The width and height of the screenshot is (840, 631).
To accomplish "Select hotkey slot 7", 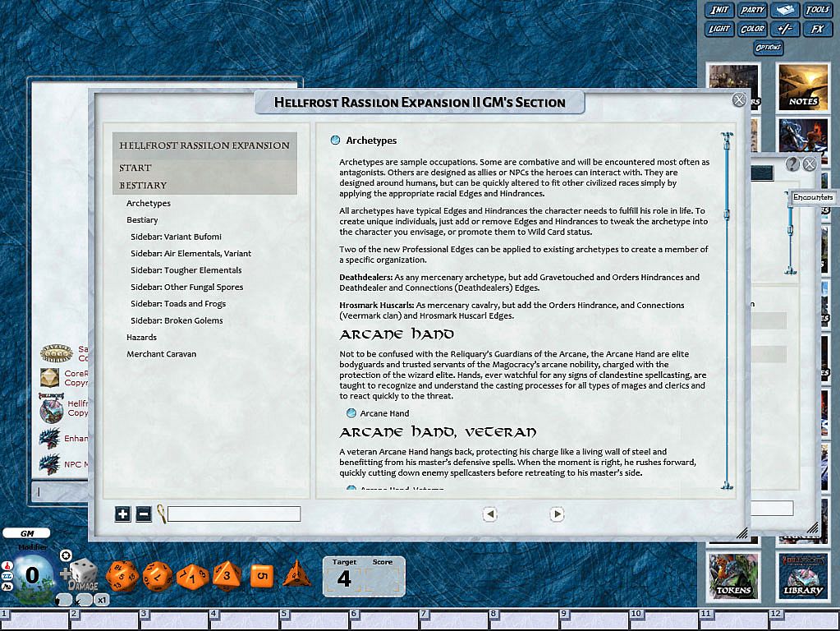I will (x=455, y=619).
